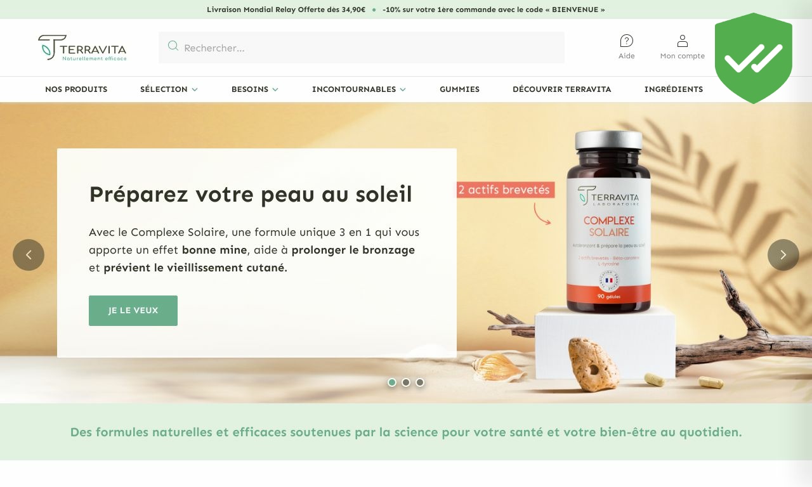Click the green shield checkmark badge
The image size is (812, 487).
(x=754, y=58)
